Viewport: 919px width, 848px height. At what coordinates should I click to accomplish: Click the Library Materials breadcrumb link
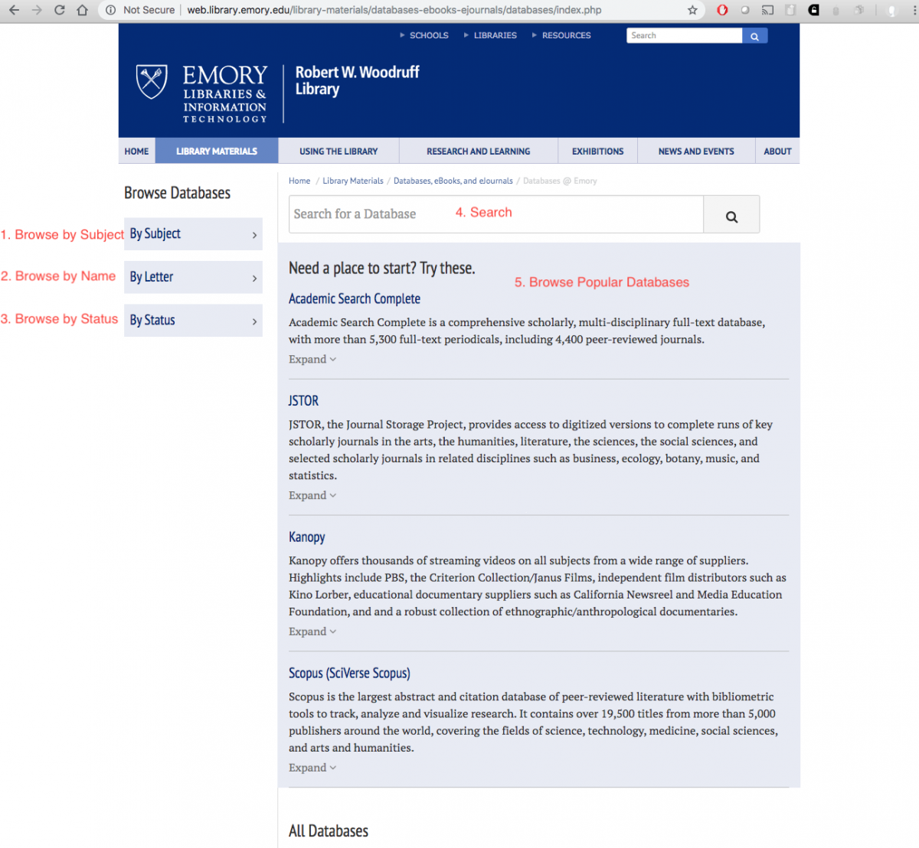click(x=352, y=181)
